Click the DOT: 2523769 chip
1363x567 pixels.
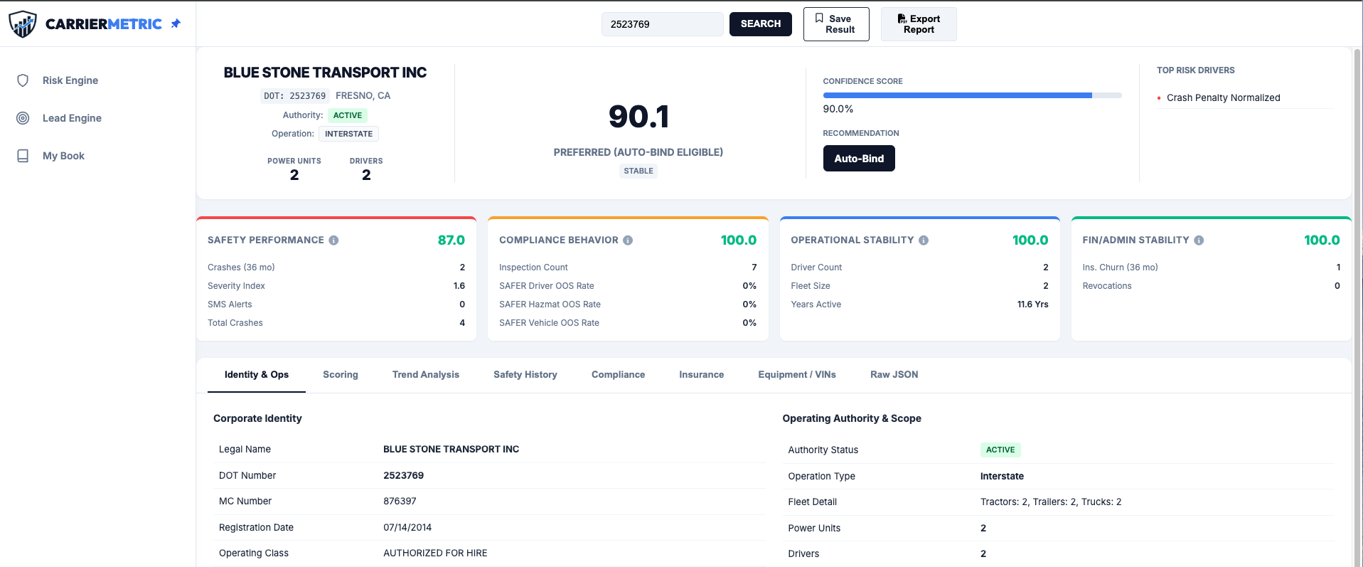(294, 96)
